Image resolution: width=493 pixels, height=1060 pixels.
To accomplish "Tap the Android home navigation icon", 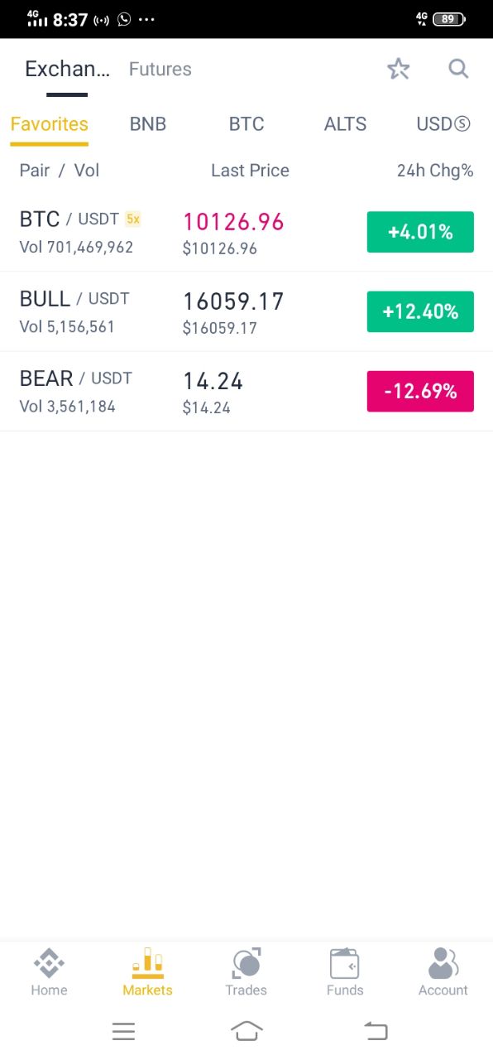I will tap(247, 1031).
